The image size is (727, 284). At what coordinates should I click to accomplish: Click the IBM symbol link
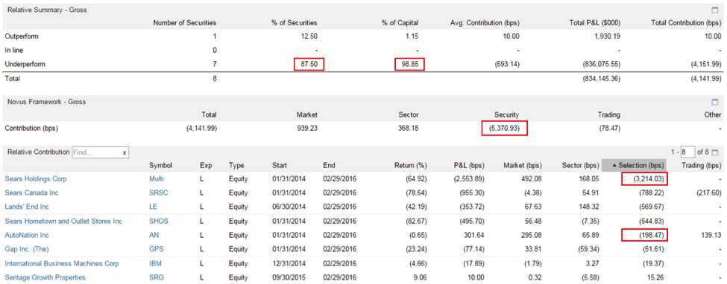pos(155,264)
